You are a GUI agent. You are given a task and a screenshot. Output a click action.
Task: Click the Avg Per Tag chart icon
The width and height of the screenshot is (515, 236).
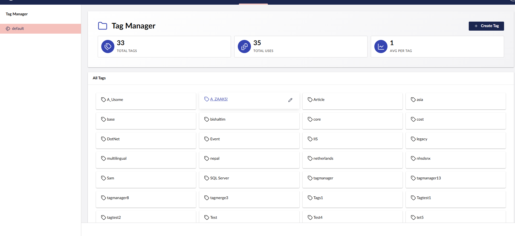click(x=381, y=46)
